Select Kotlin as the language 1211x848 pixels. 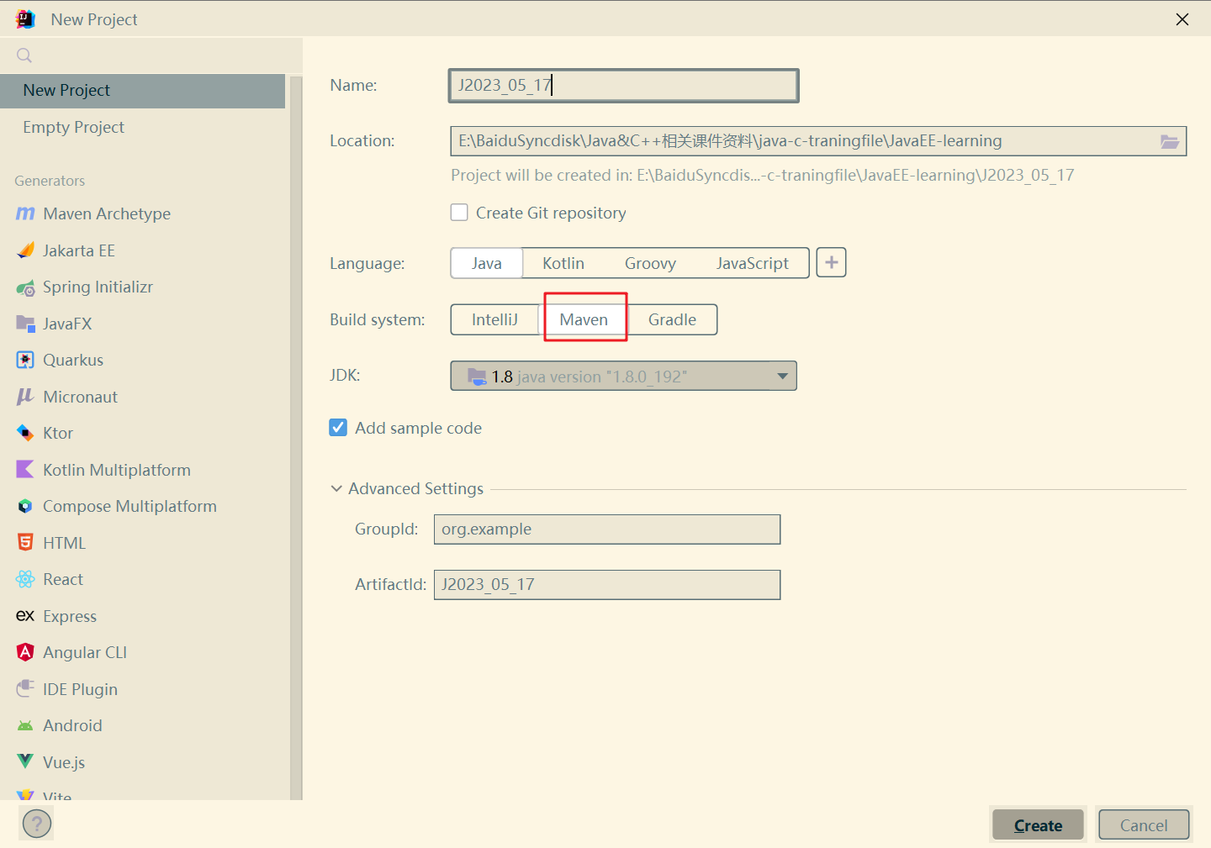tap(563, 263)
